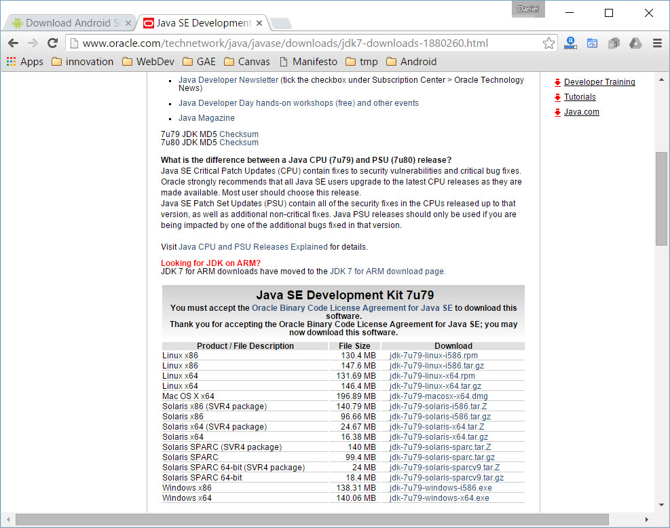This screenshot has width=670, height=528.
Task: Download jdk-7u79-solaris-x64.tar.Z
Action: 436,427
